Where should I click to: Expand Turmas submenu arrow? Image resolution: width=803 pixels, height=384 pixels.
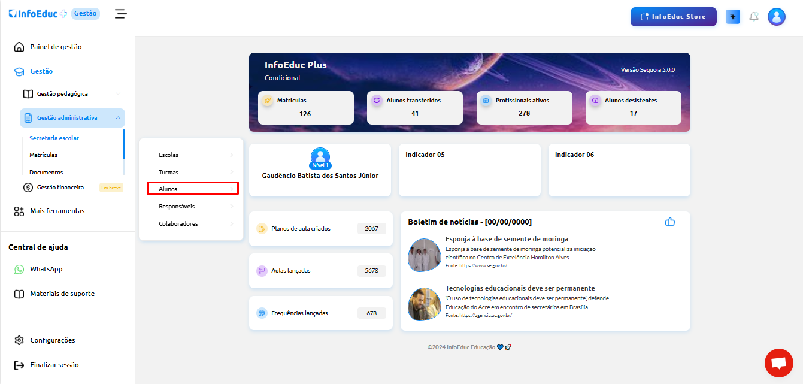pyautogui.click(x=232, y=173)
